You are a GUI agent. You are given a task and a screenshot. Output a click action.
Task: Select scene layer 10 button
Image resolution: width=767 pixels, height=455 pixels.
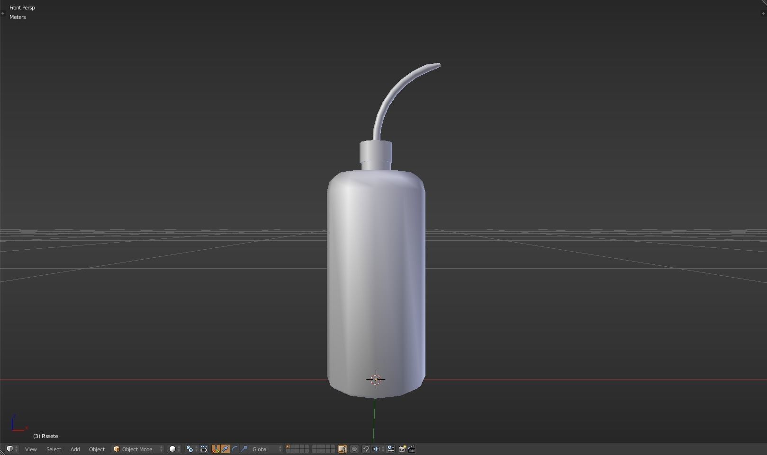(333, 447)
